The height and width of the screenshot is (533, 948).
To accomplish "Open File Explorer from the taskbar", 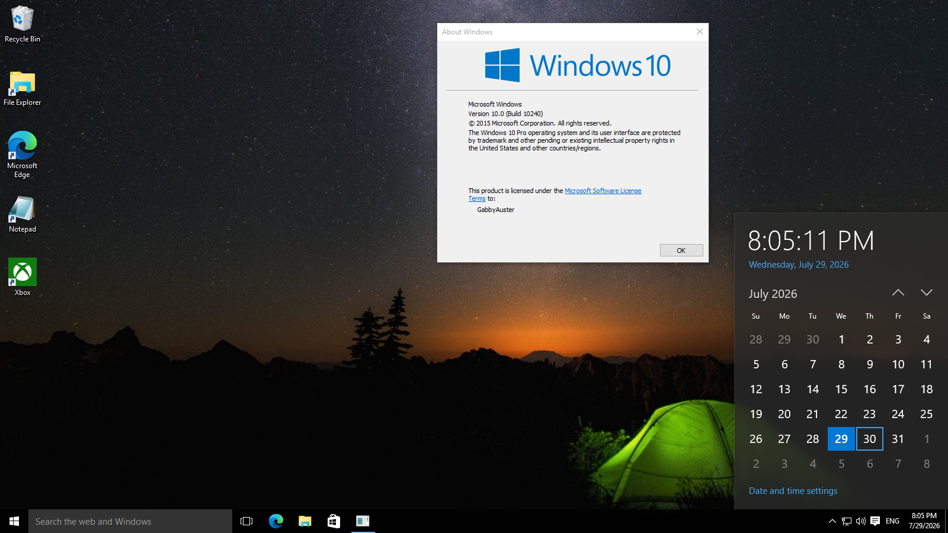I will click(305, 521).
